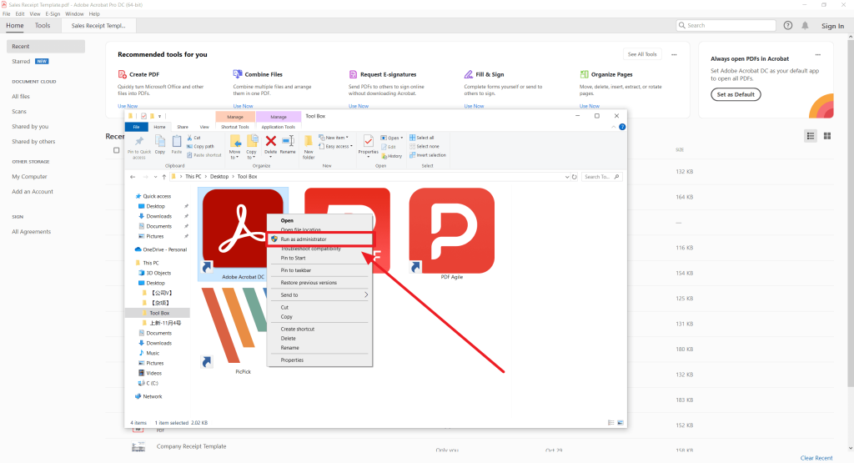854x463 pixels.
Task: Click the Request E-signatures tool icon
Action: coord(353,74)
